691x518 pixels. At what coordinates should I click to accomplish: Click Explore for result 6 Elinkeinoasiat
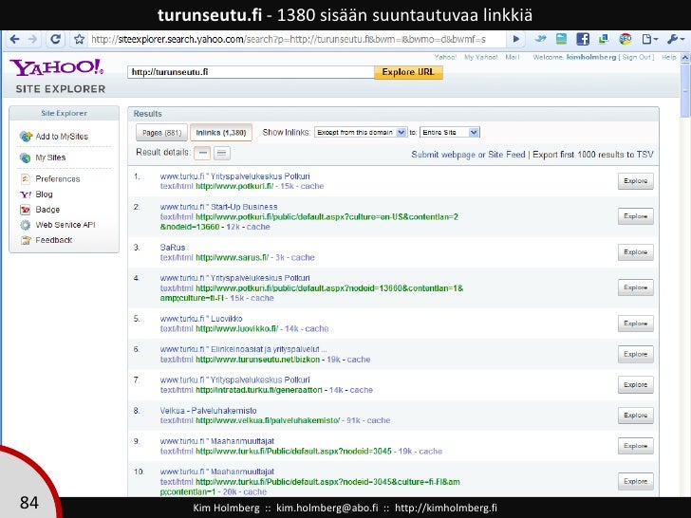(x=636, y=354)
